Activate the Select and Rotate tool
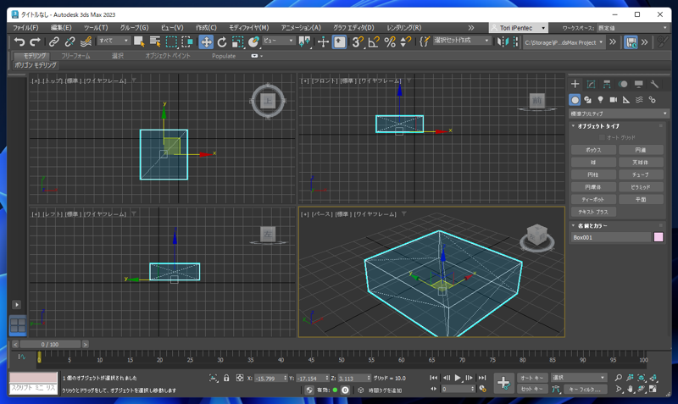This screenshot has height=404, width=678. coord(222,42)
